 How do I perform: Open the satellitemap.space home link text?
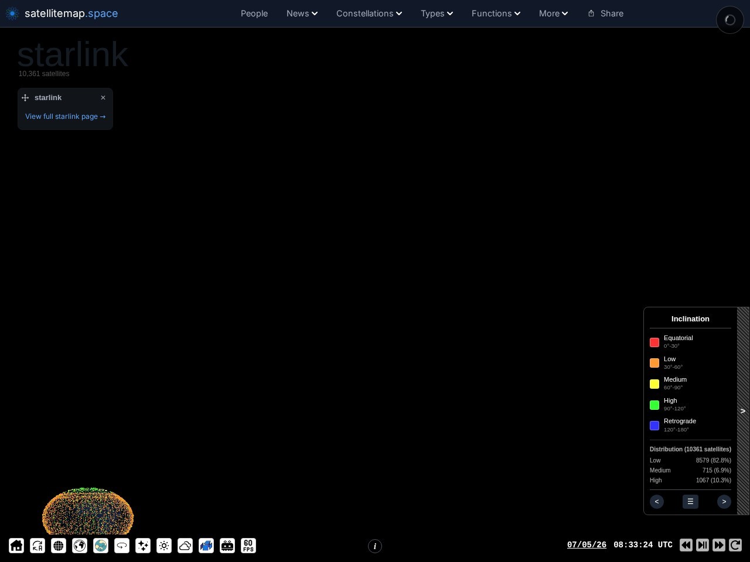coord(71,13)
